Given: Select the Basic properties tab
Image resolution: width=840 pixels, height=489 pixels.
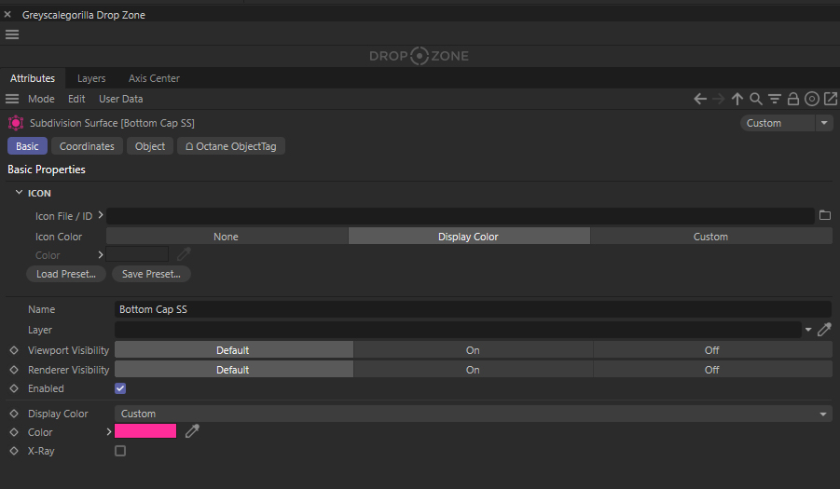Looking at the screenshot, I should (27, 146).
